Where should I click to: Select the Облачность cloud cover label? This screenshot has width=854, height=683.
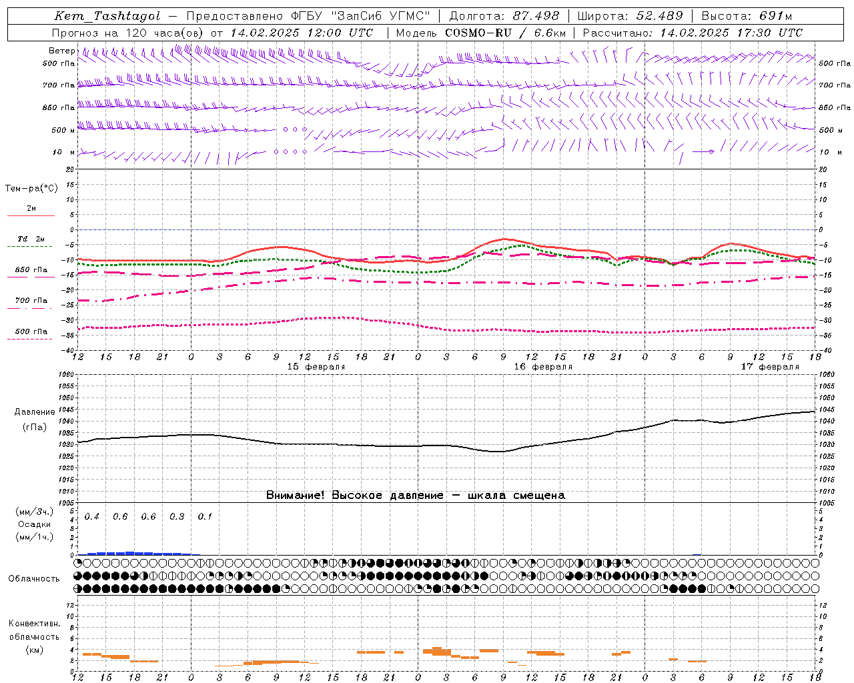coord(34,579)
